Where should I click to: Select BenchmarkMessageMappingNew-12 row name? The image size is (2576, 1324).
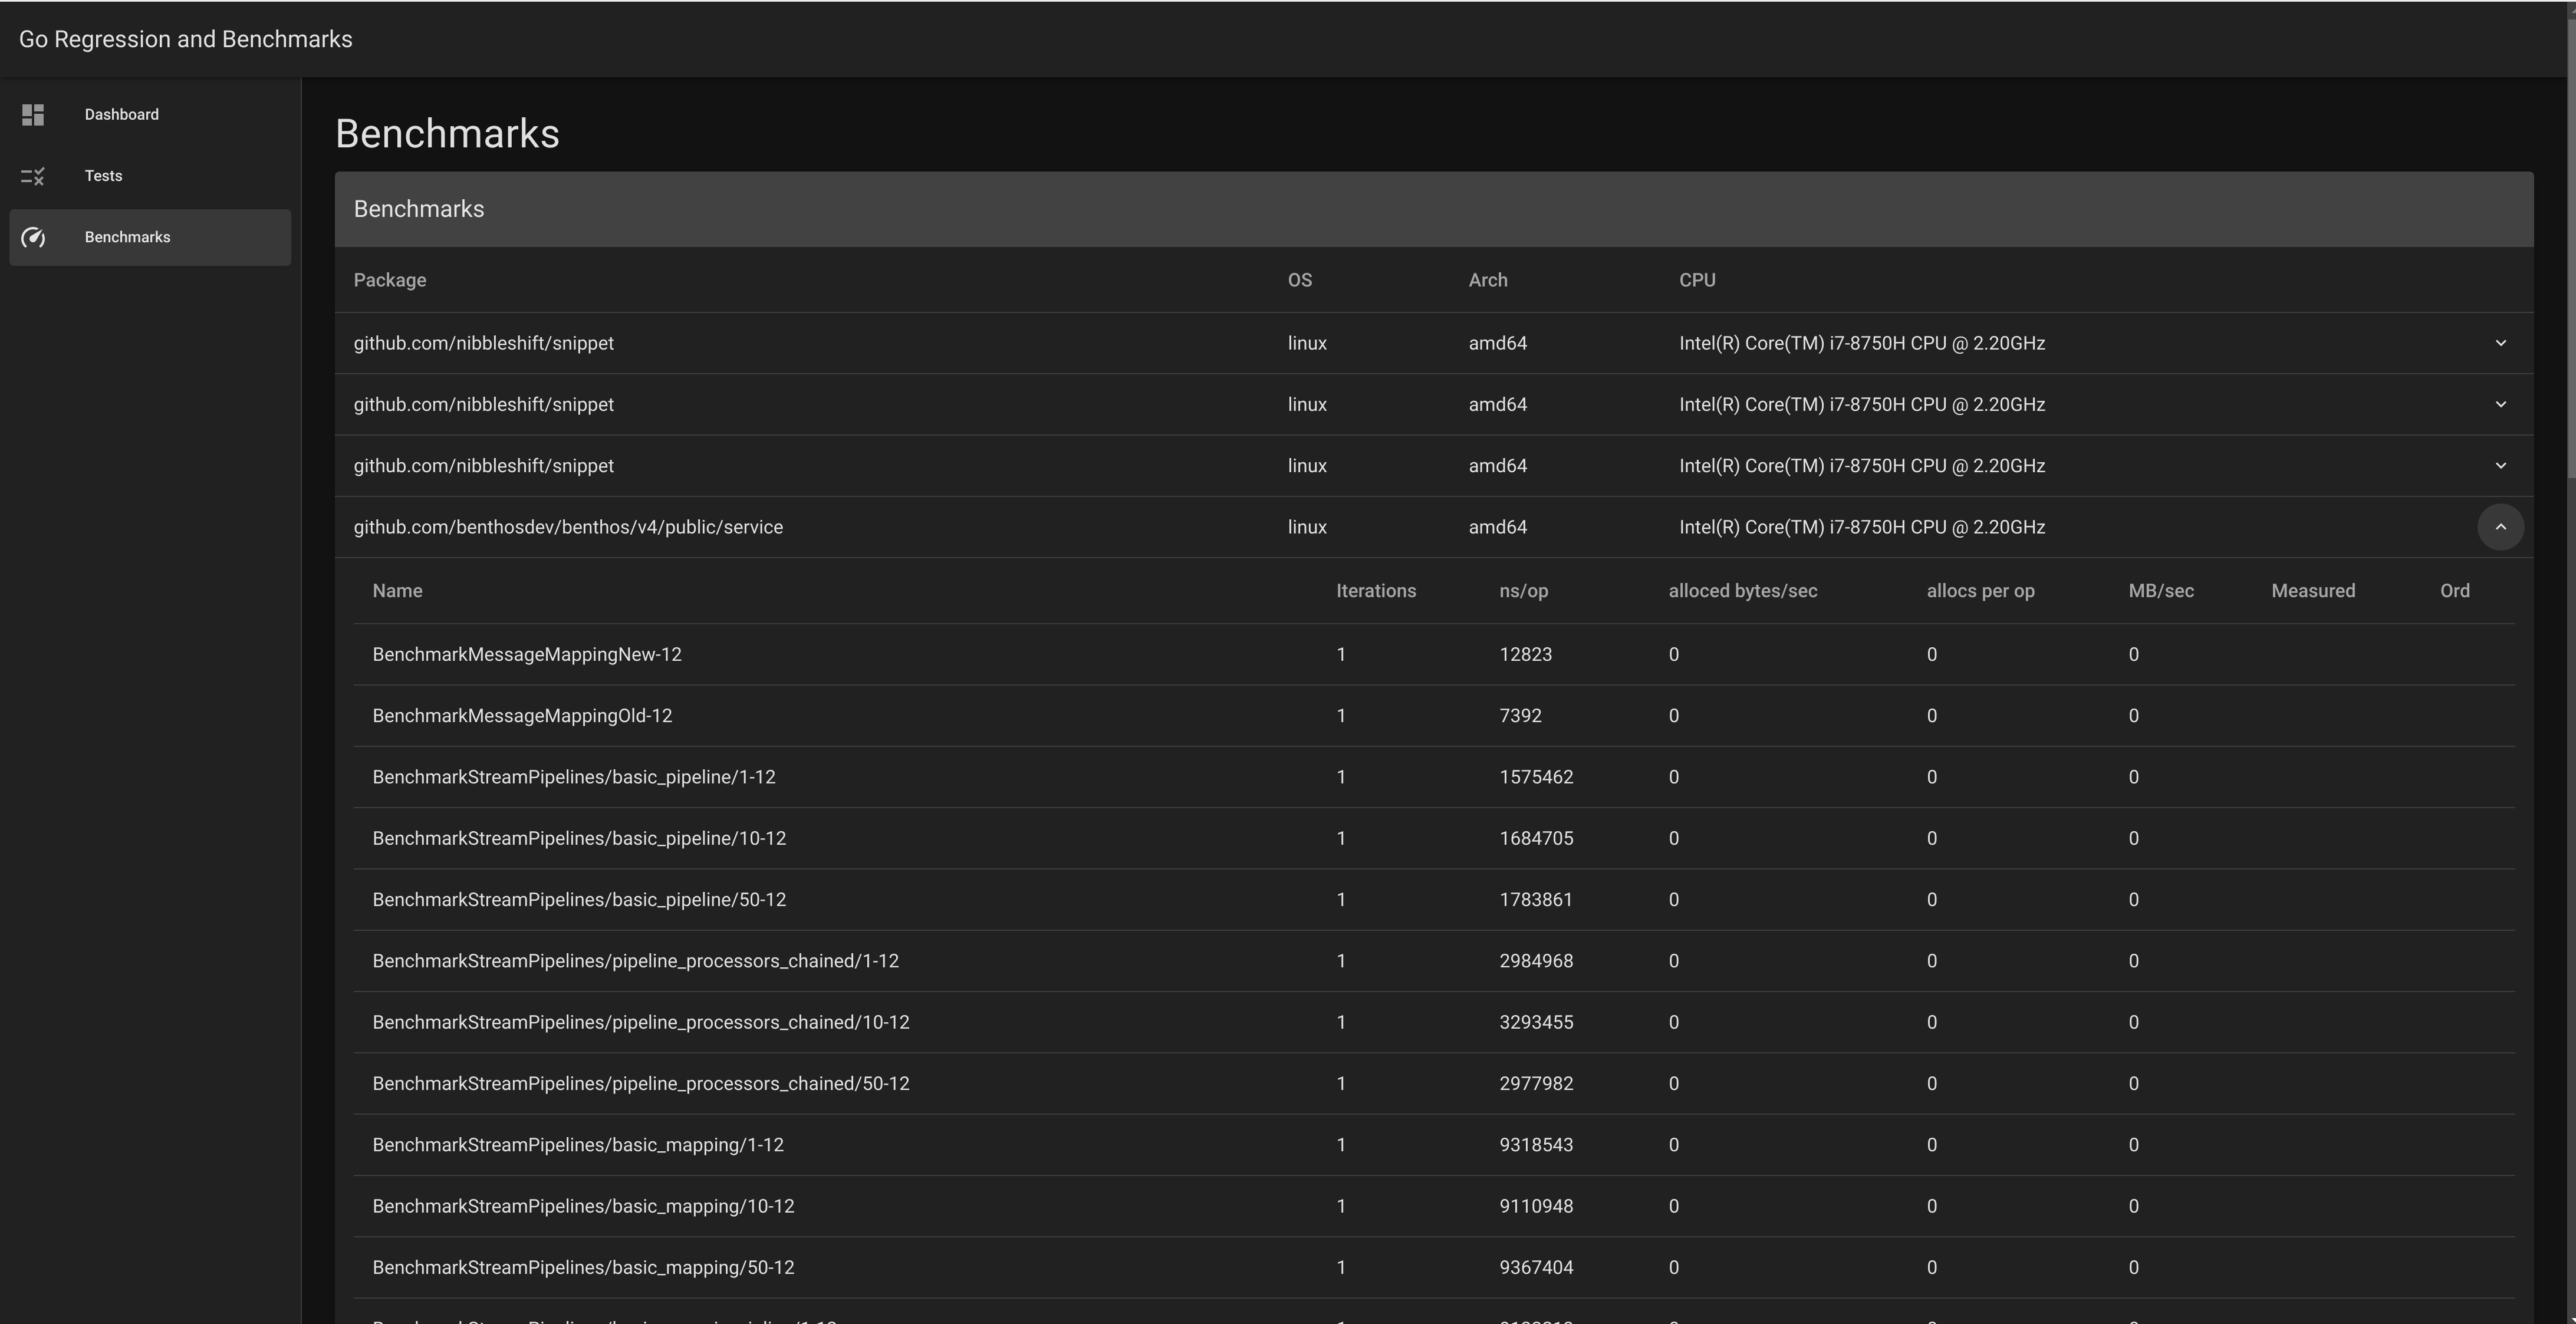(527, 655)
